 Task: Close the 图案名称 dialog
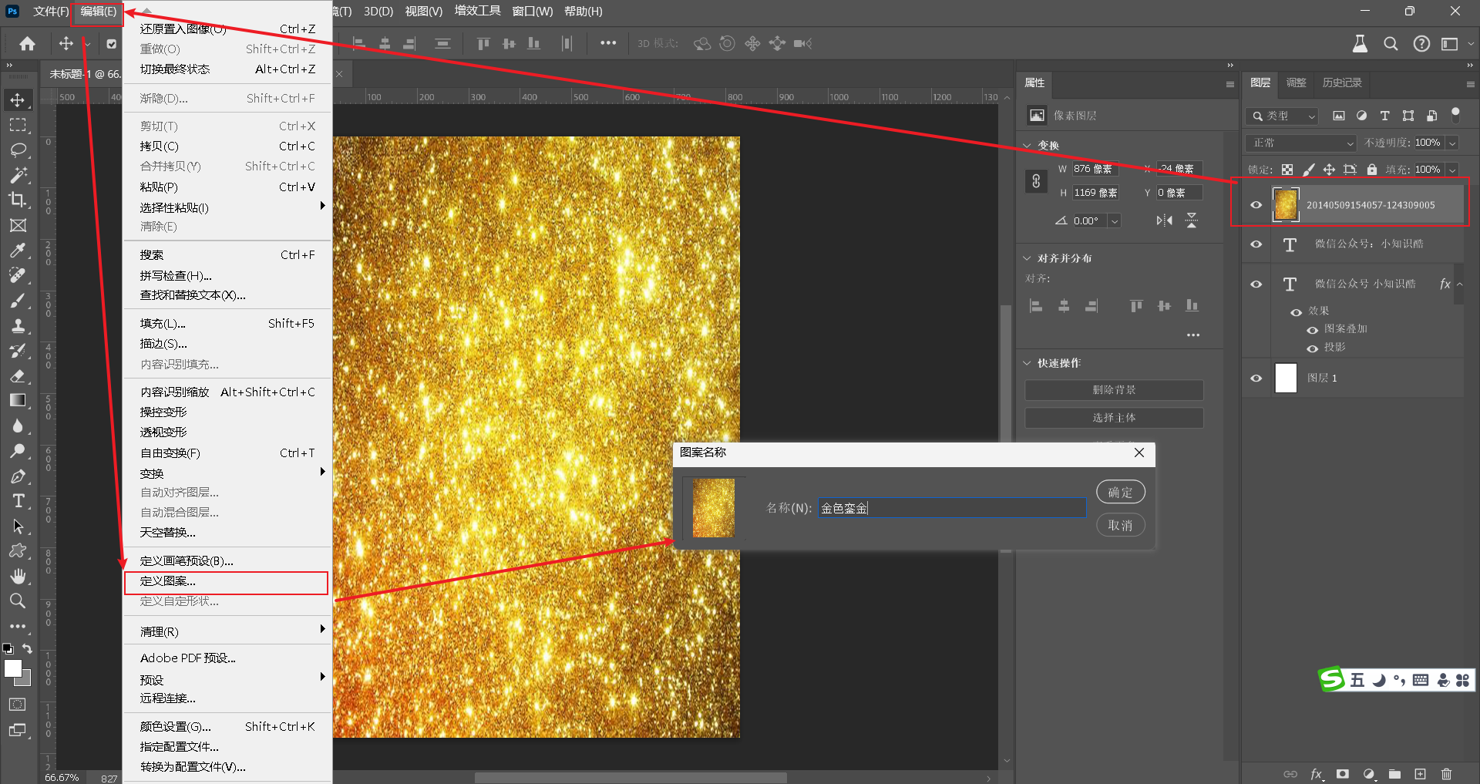coord(1139,453)
